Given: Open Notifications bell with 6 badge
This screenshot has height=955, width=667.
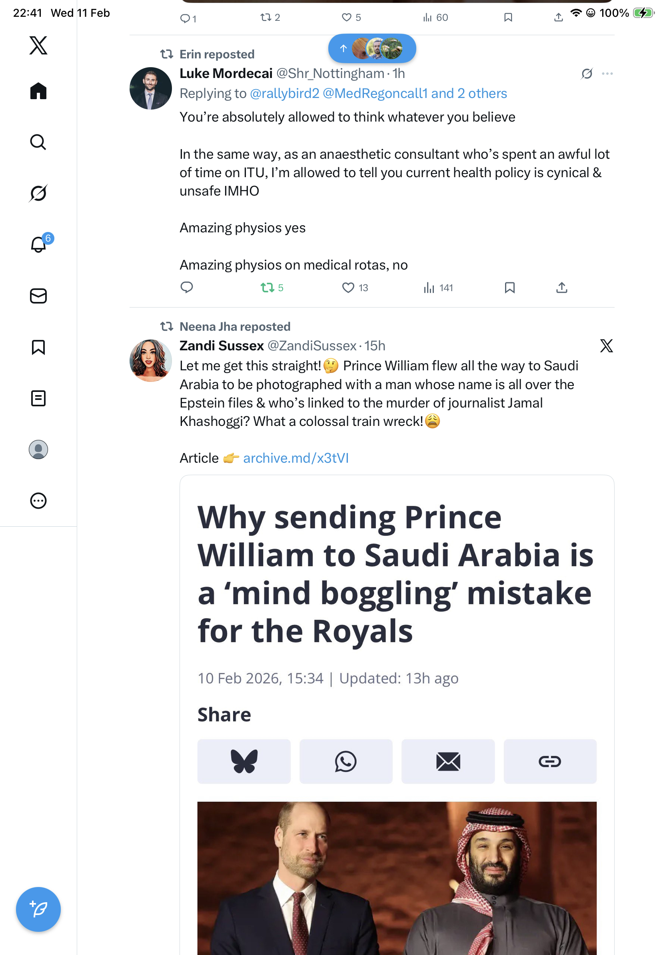Looking at the screenshot, I should tap(38, 245).
